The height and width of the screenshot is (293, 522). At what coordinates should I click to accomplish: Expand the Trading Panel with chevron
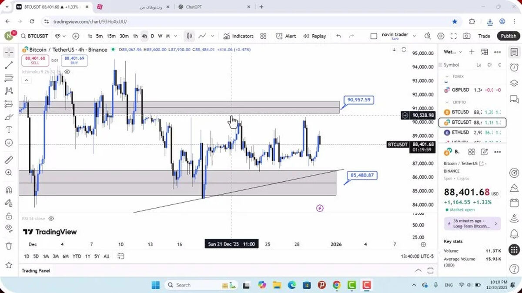[x=418, y=270]
